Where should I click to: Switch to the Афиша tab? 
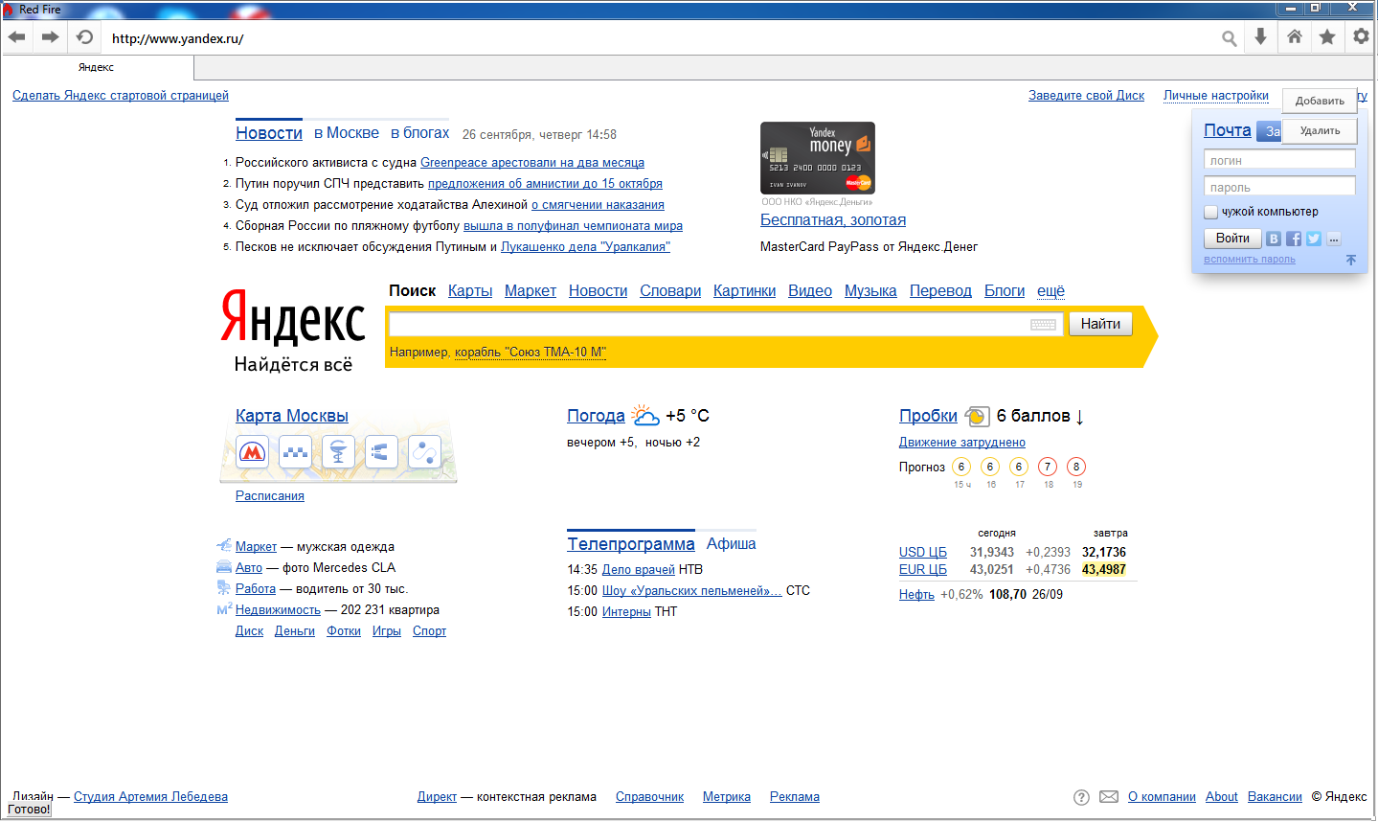732,544
